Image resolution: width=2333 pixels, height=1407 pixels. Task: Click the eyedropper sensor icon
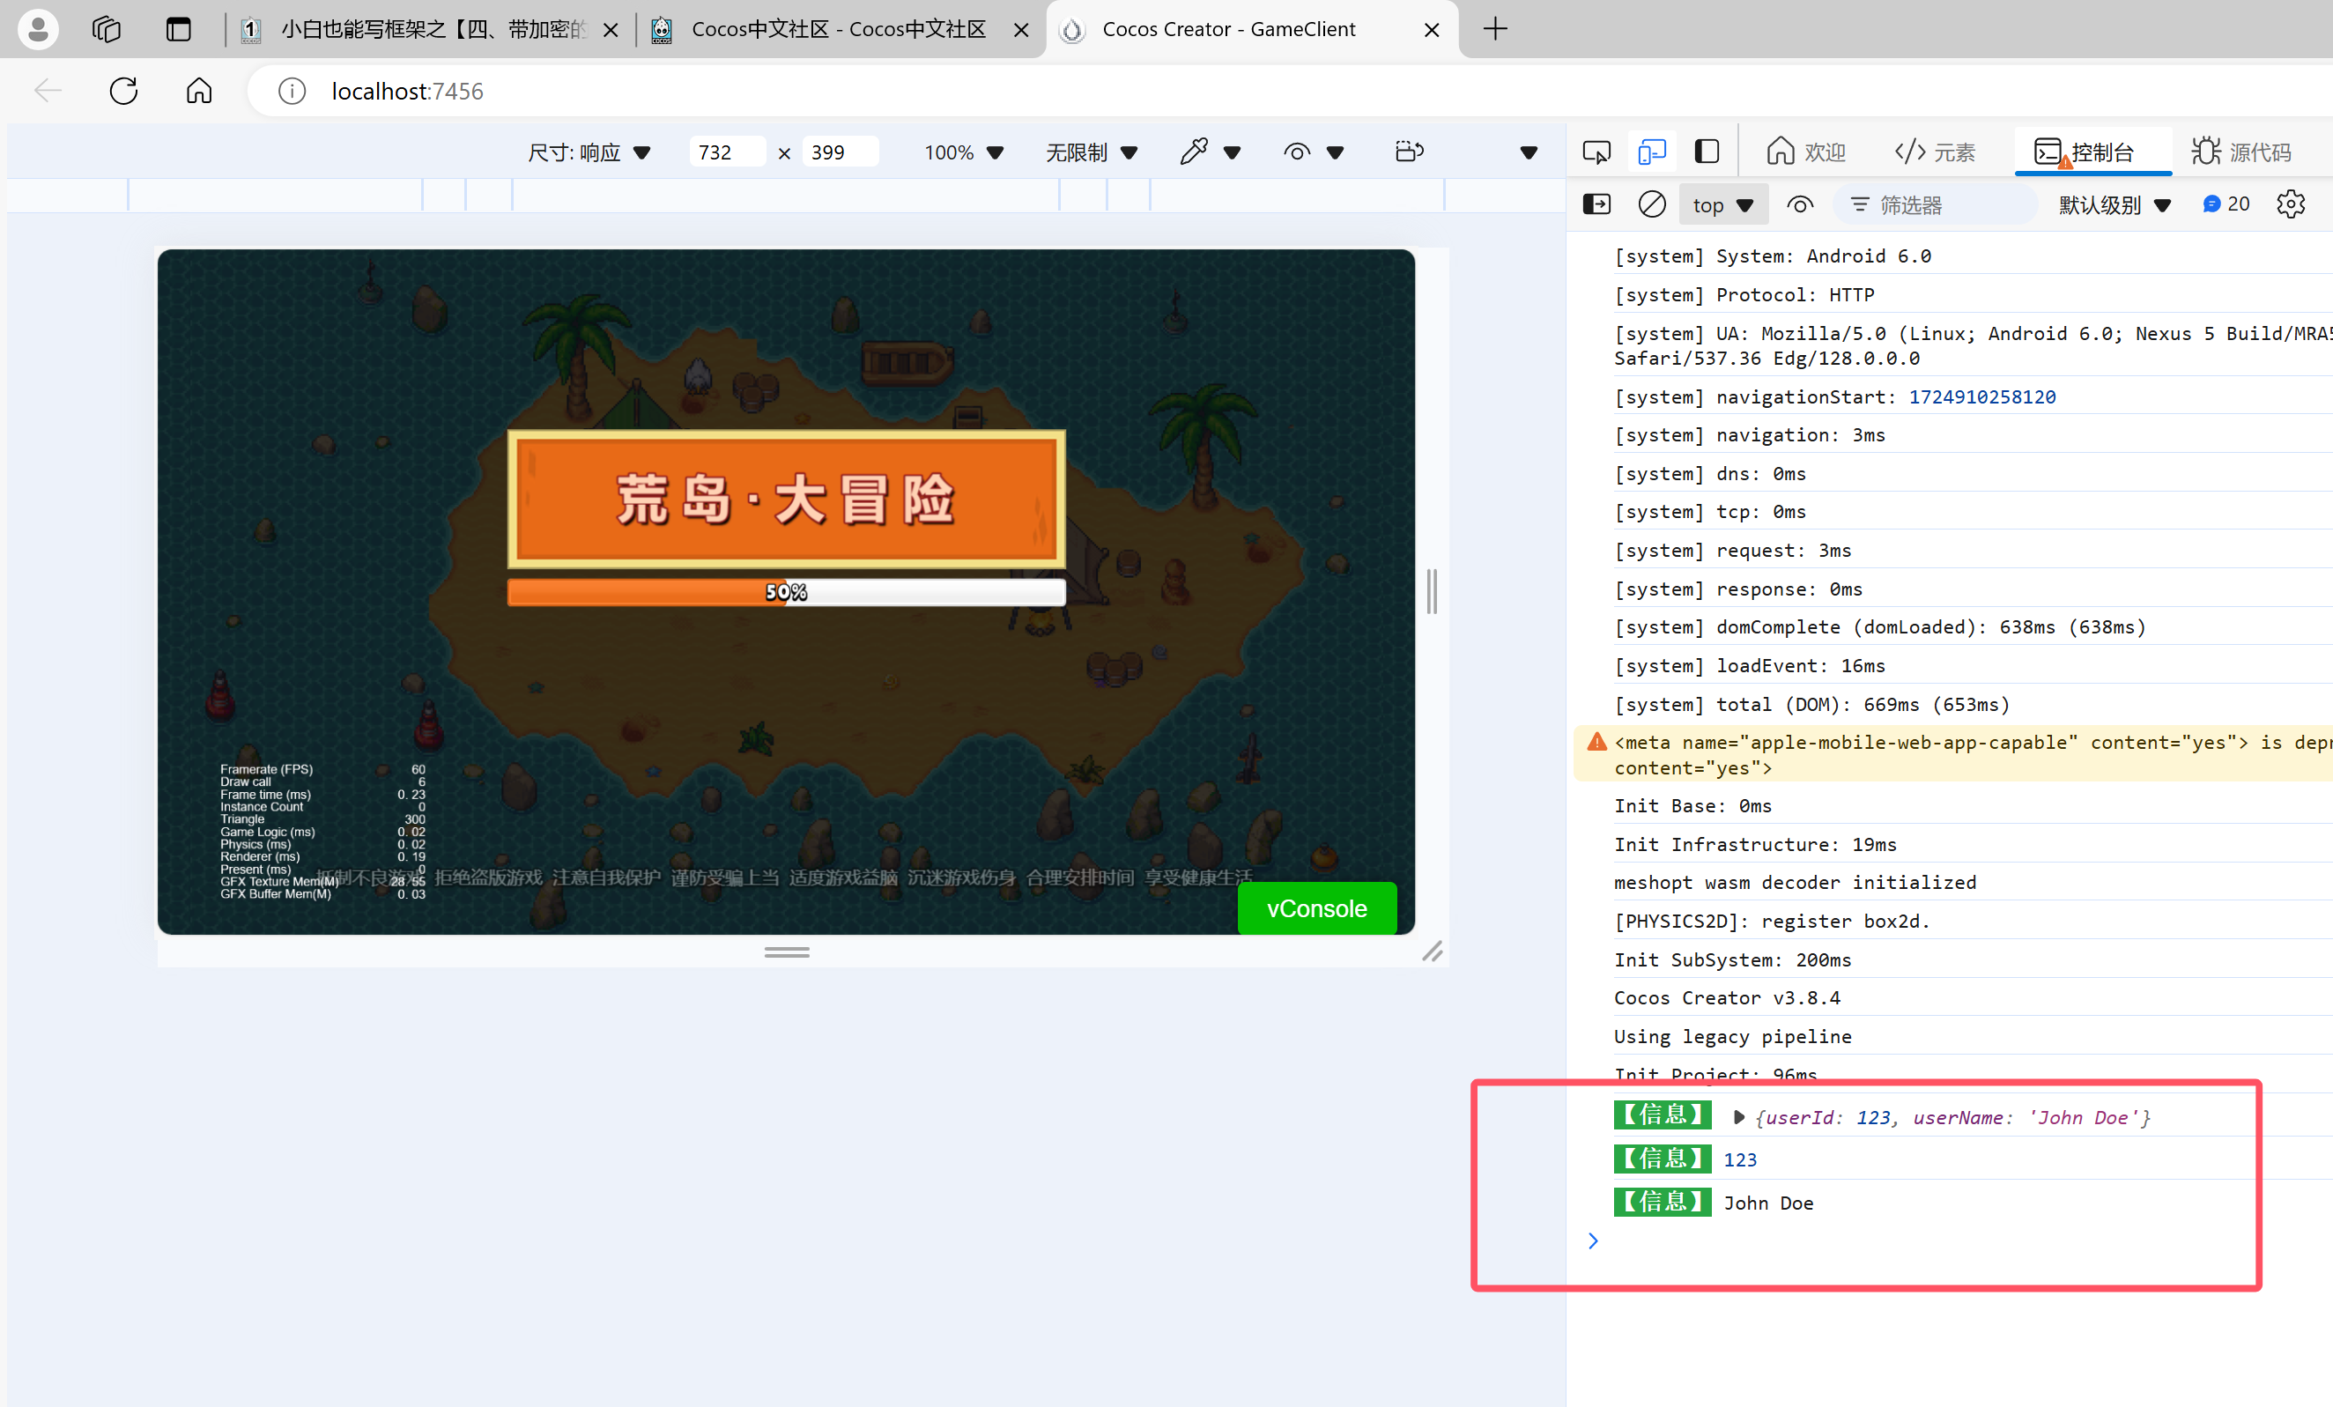coord(1194,152)
